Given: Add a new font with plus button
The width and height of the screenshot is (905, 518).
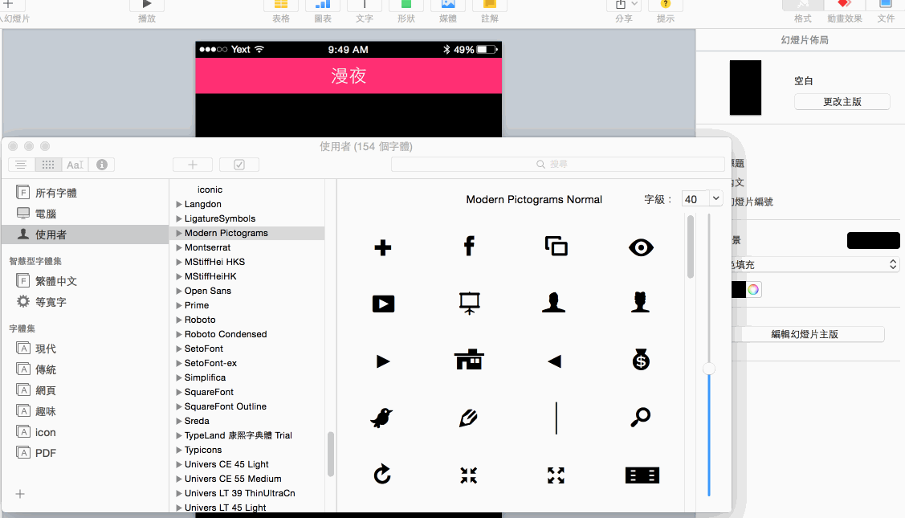Looking at the screenshot, I should pos(193,165).
